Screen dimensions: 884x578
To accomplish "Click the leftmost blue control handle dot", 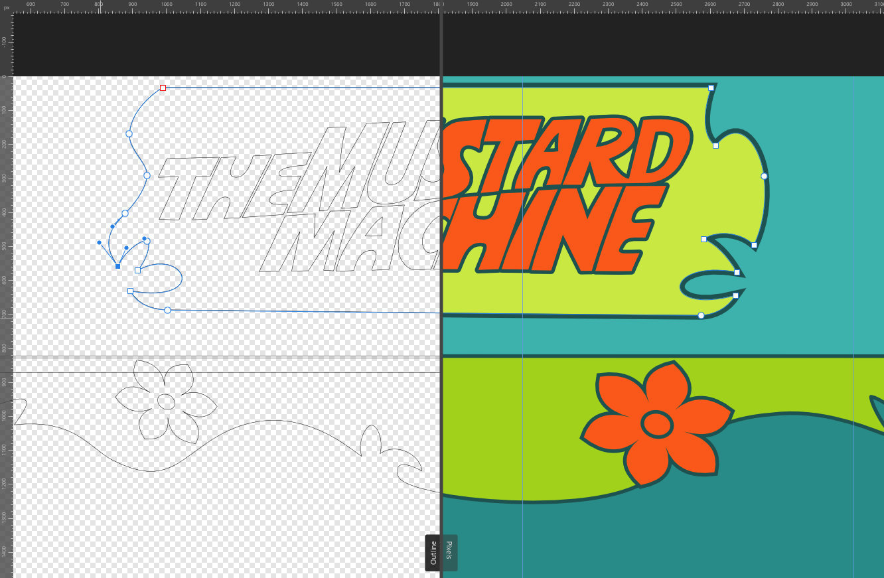I will coord(100,243).
